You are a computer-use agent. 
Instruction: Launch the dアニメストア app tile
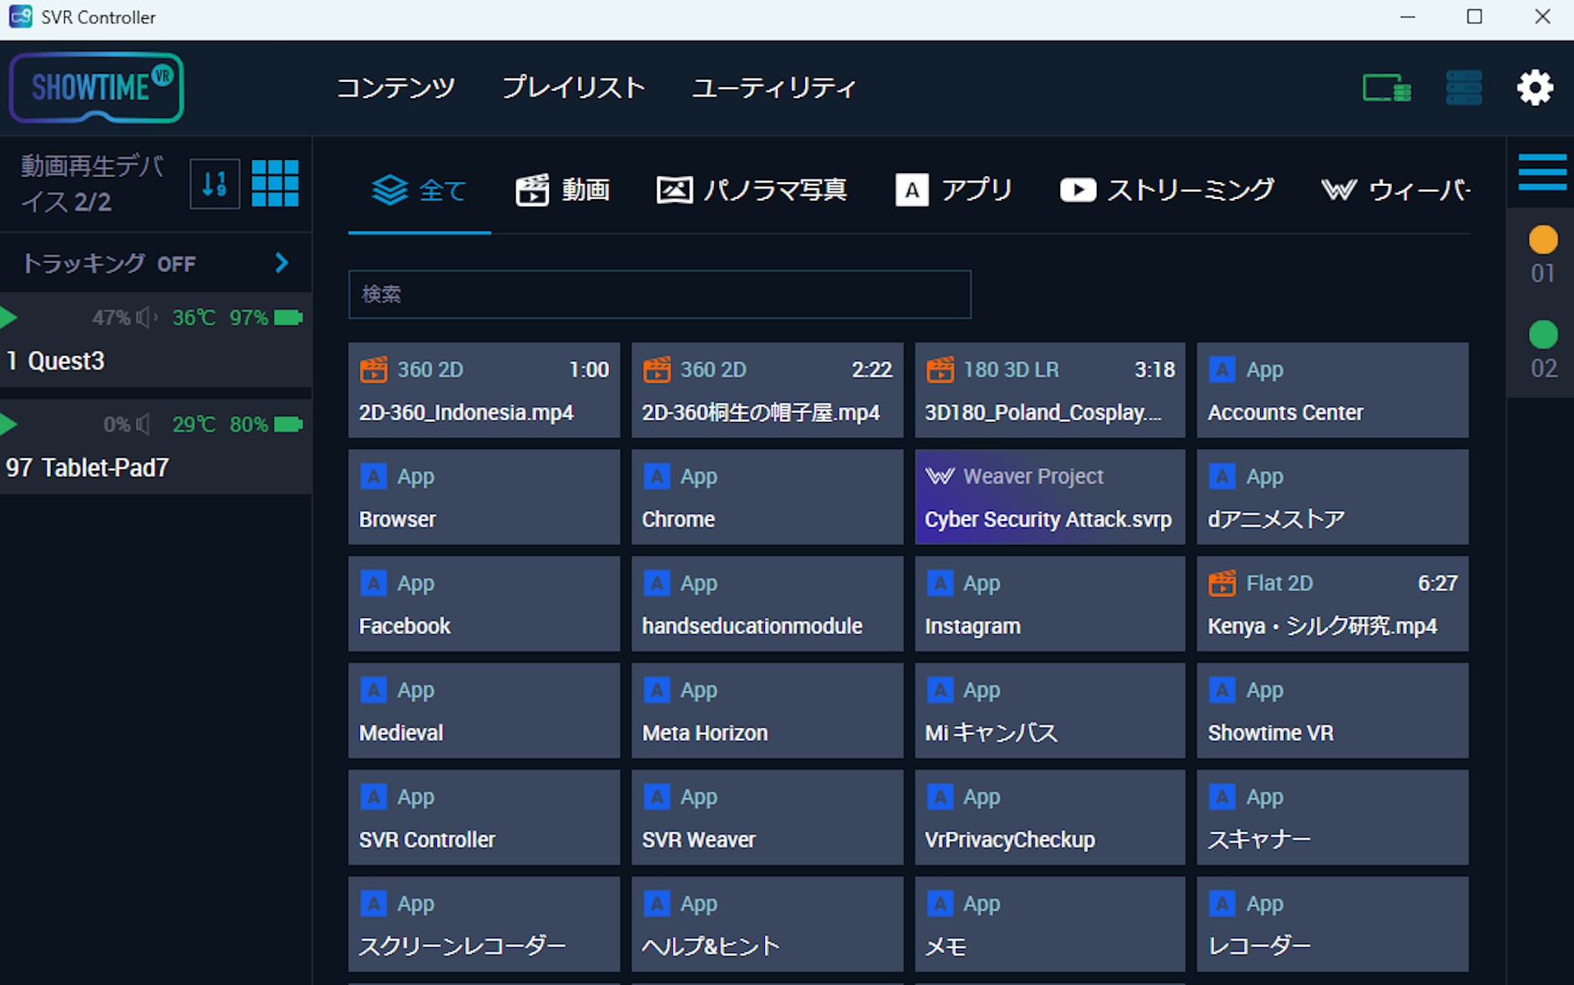tap(1333, 497)
